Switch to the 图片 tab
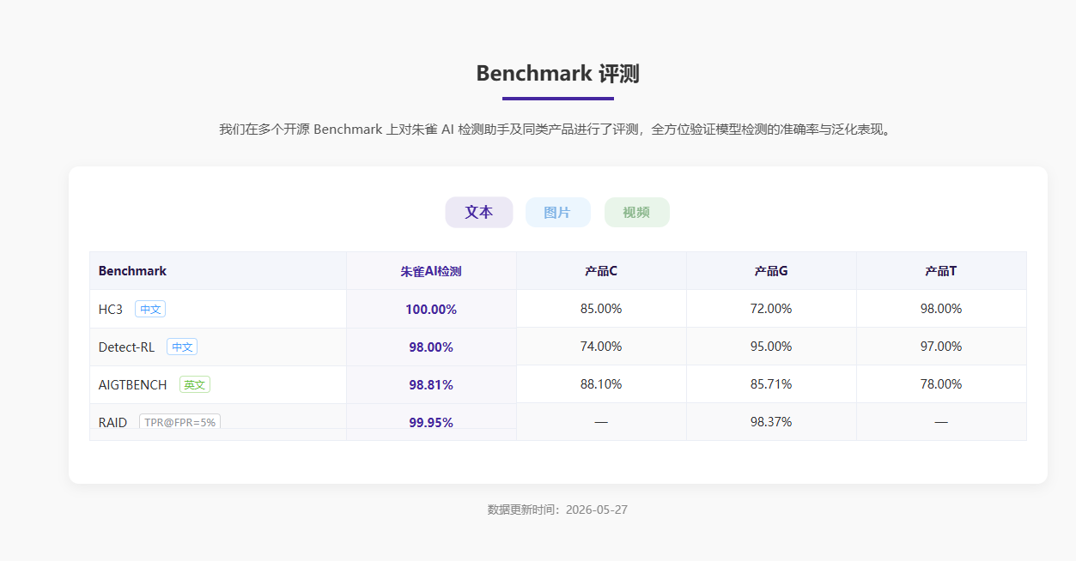Image resolution: width=1076 pixels, height=561 pixels. [557, 213]
